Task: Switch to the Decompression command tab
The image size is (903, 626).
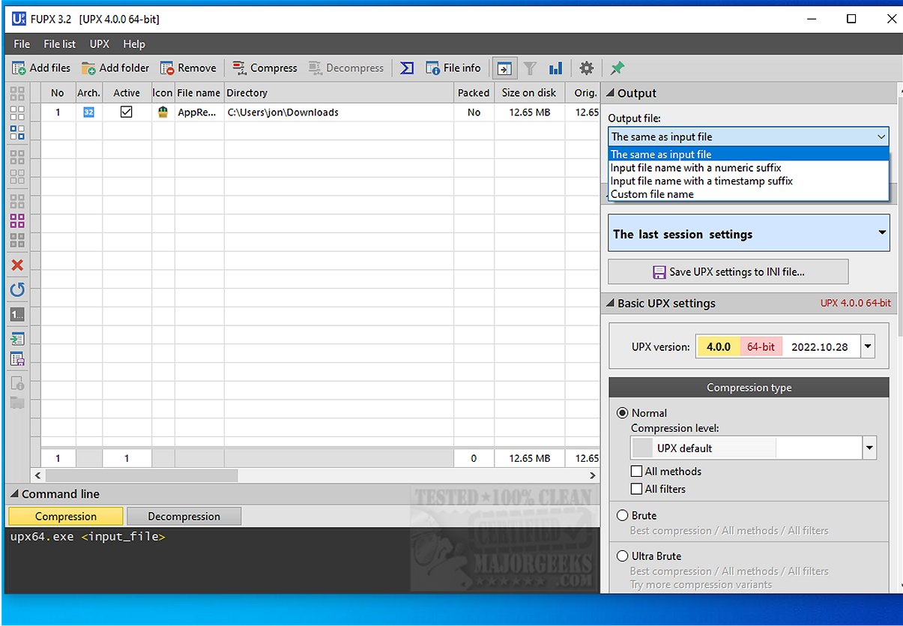Action: coord(184,516)
